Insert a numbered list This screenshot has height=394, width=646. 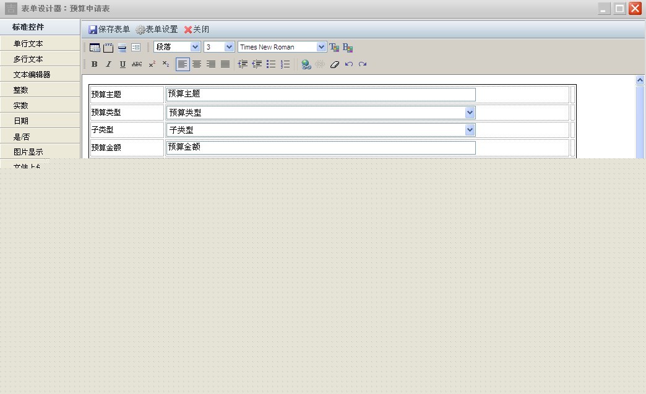pyautogui.click(x=285, y=64)
